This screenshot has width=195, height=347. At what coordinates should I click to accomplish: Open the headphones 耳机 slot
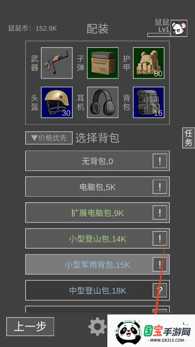pos(103,102)
